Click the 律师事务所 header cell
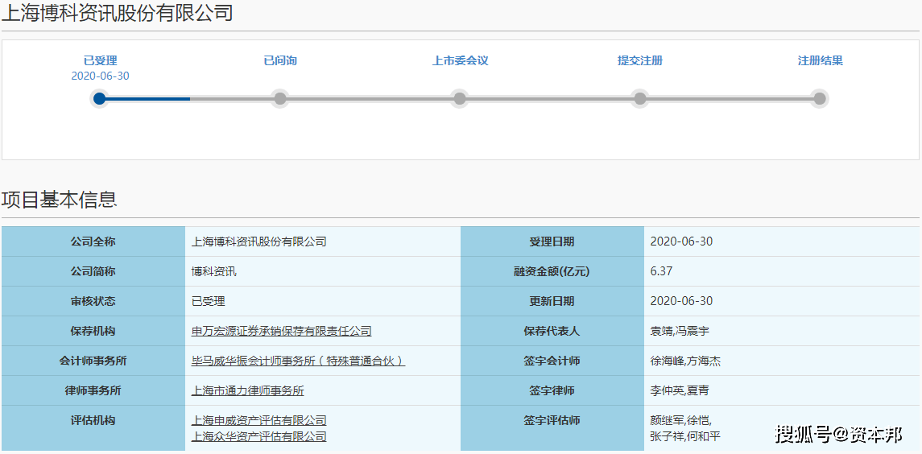 (93, 391)
